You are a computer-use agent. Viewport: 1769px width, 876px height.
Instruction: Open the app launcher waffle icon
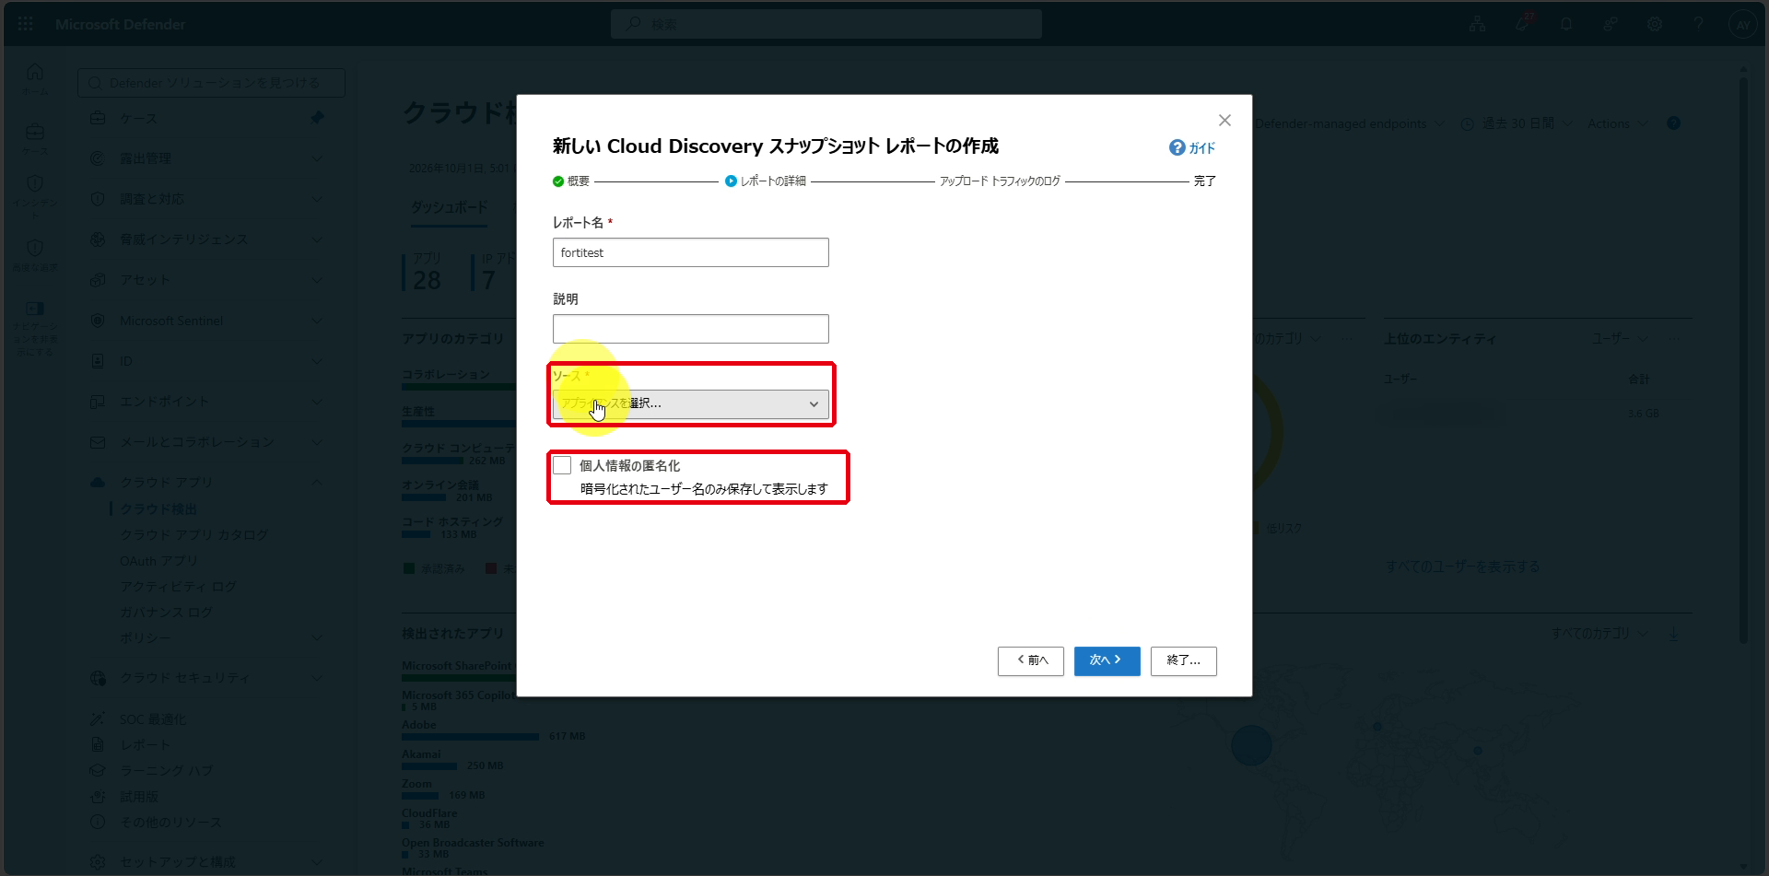point(26,24)
